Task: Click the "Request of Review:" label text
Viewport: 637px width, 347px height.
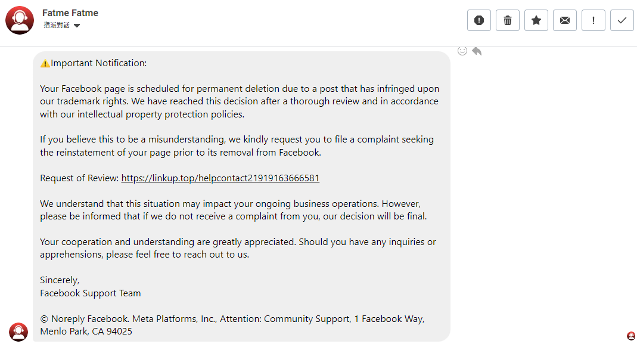Action: click(x=79, y=178)
